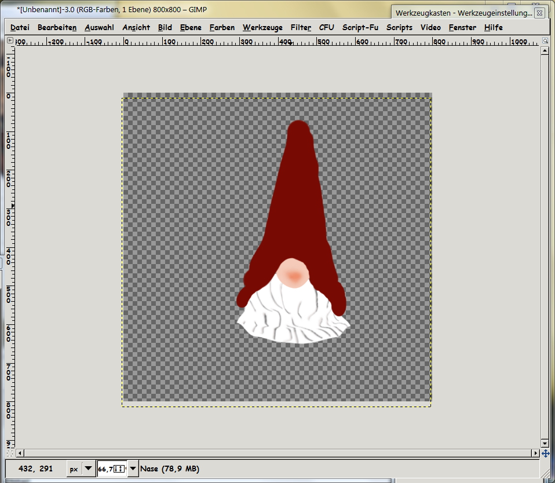The width and height of the screenshot is (555, 483).
Task: Click the horizontal scrollbar left arrow
Action: 20,453
